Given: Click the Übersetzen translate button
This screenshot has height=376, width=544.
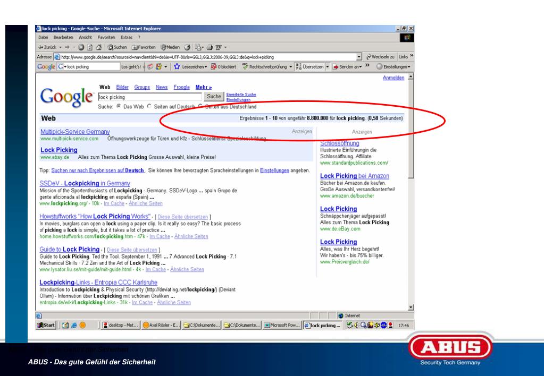Looking at the screenshot, I should click(x=309, y=66).
